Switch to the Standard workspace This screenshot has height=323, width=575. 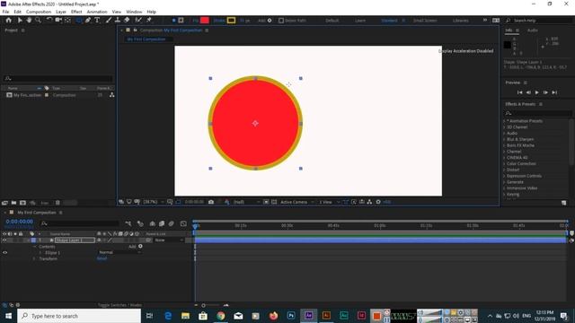(x=389, y=21)
